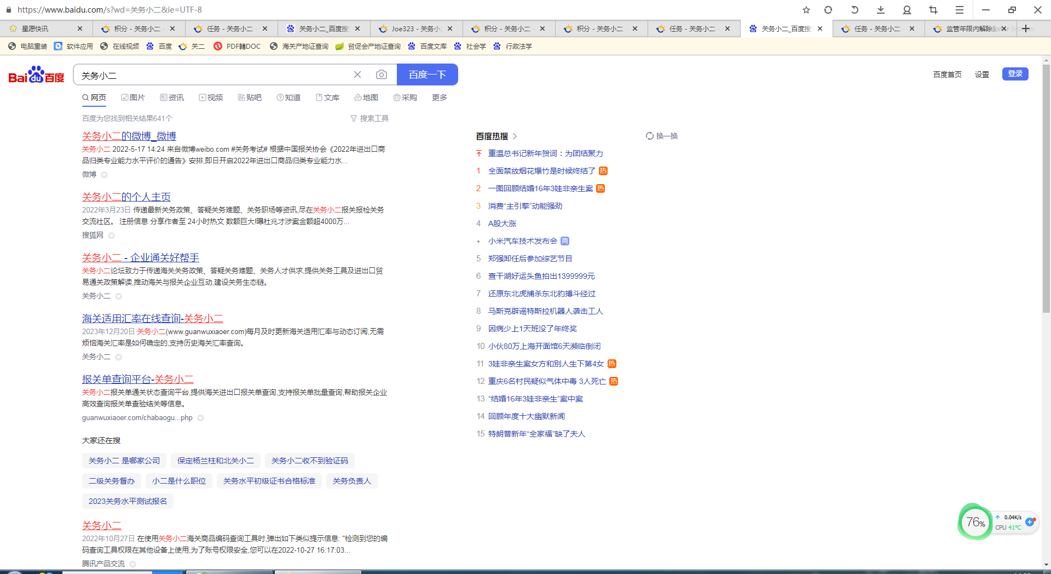This screenshot has height=574, width=1051.
Task: Open the 社会学 bookmark
Action: (x=470, y=47)
